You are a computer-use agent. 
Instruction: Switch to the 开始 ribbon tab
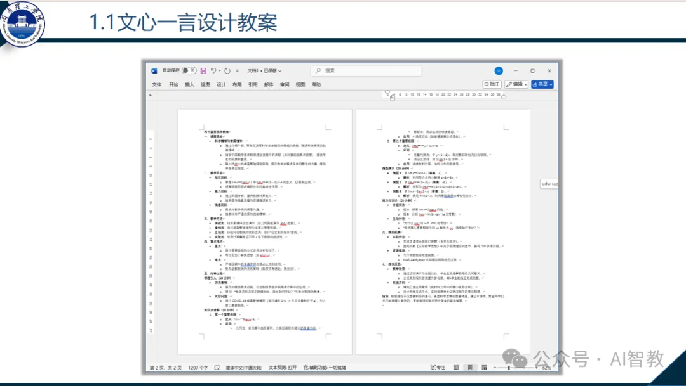[x=173, y=85]
